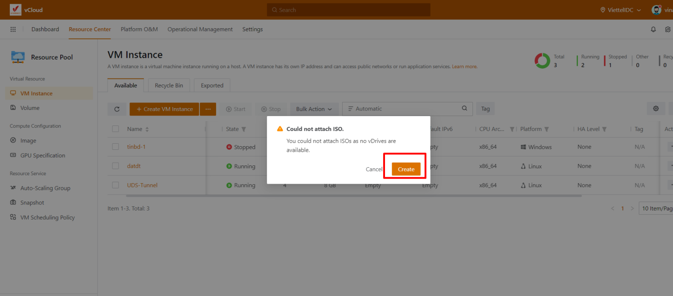673x296 pixels.
Task: Open the apps grid menu icon
Action: (x=13, y=29)
